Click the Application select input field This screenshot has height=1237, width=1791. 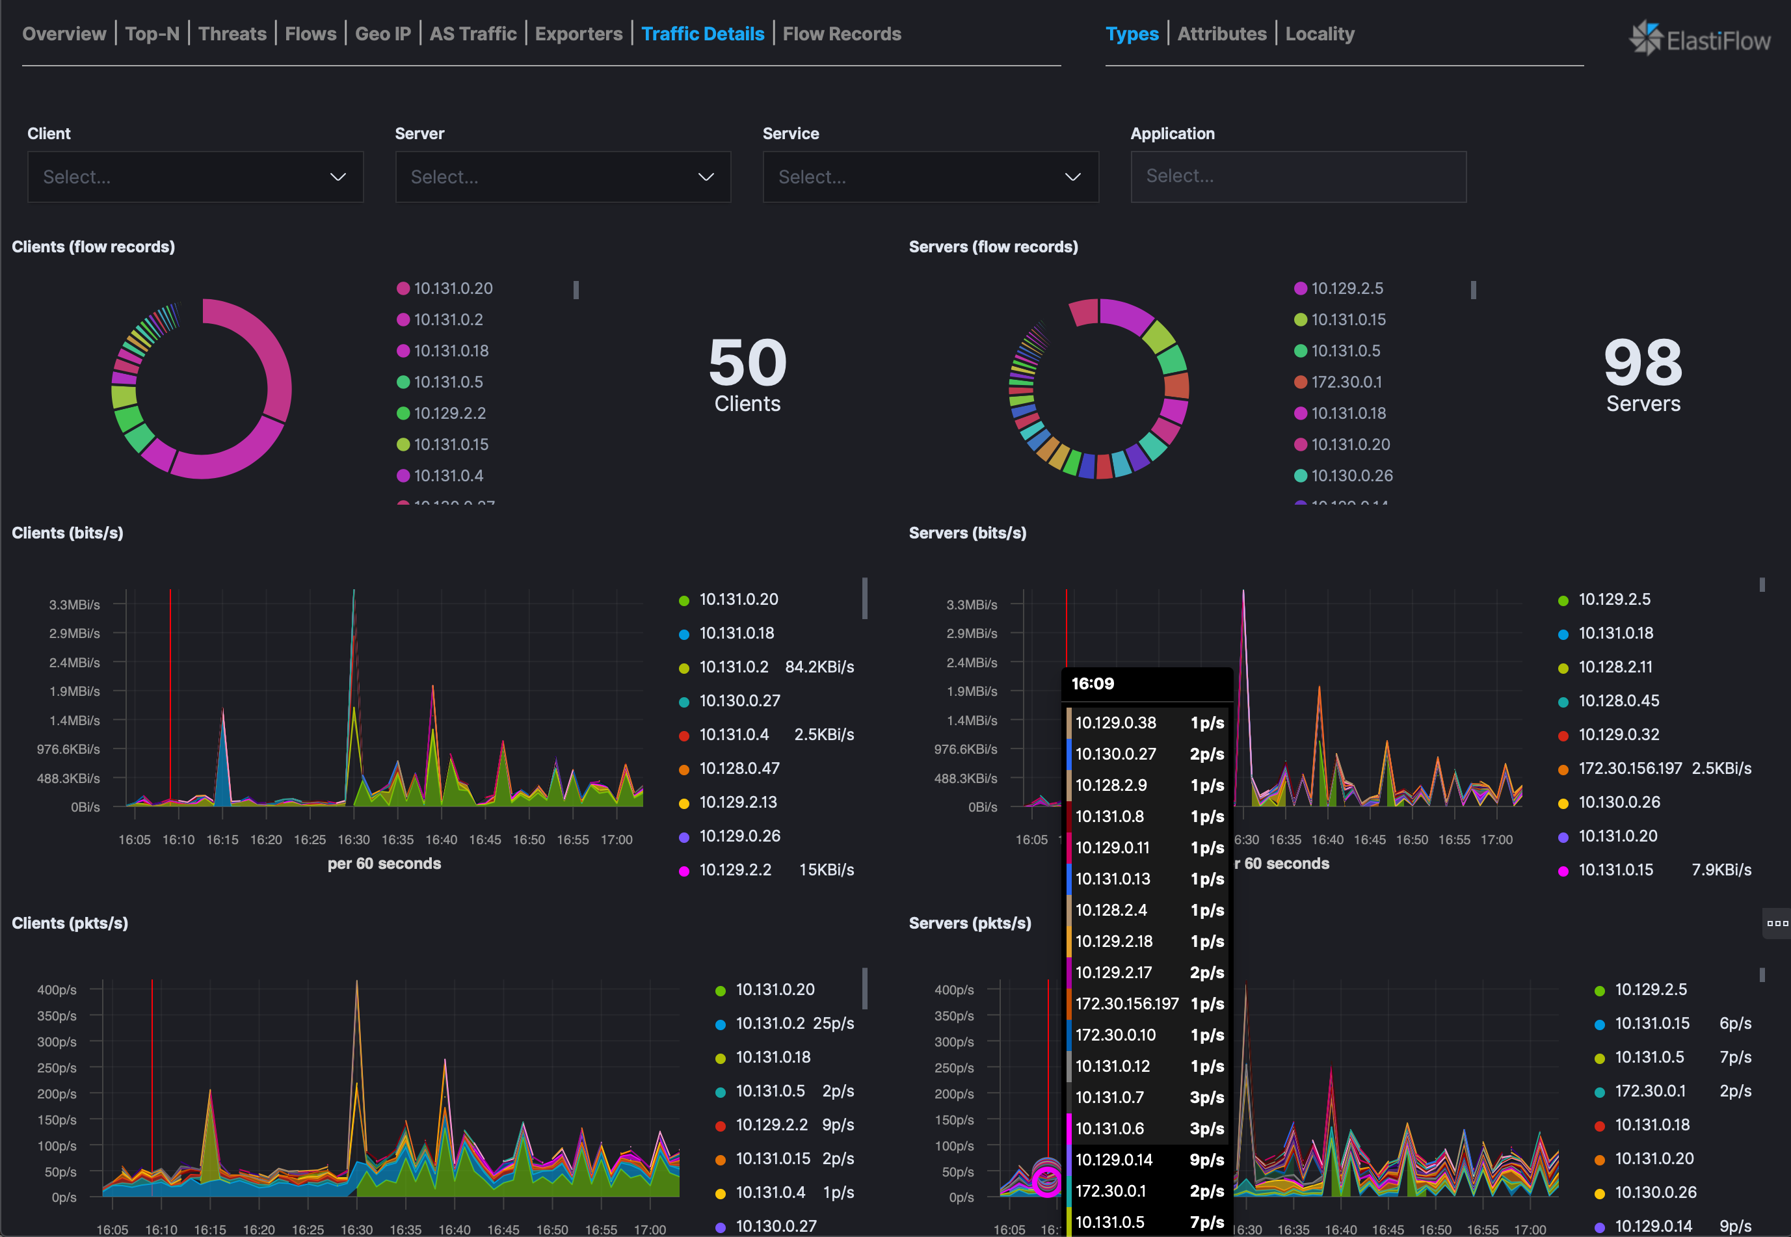pos(1298,177)
